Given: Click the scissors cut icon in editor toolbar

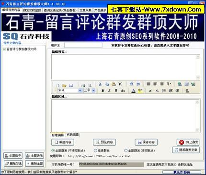Looking at the screenshot, I should (x=100, y=84).
